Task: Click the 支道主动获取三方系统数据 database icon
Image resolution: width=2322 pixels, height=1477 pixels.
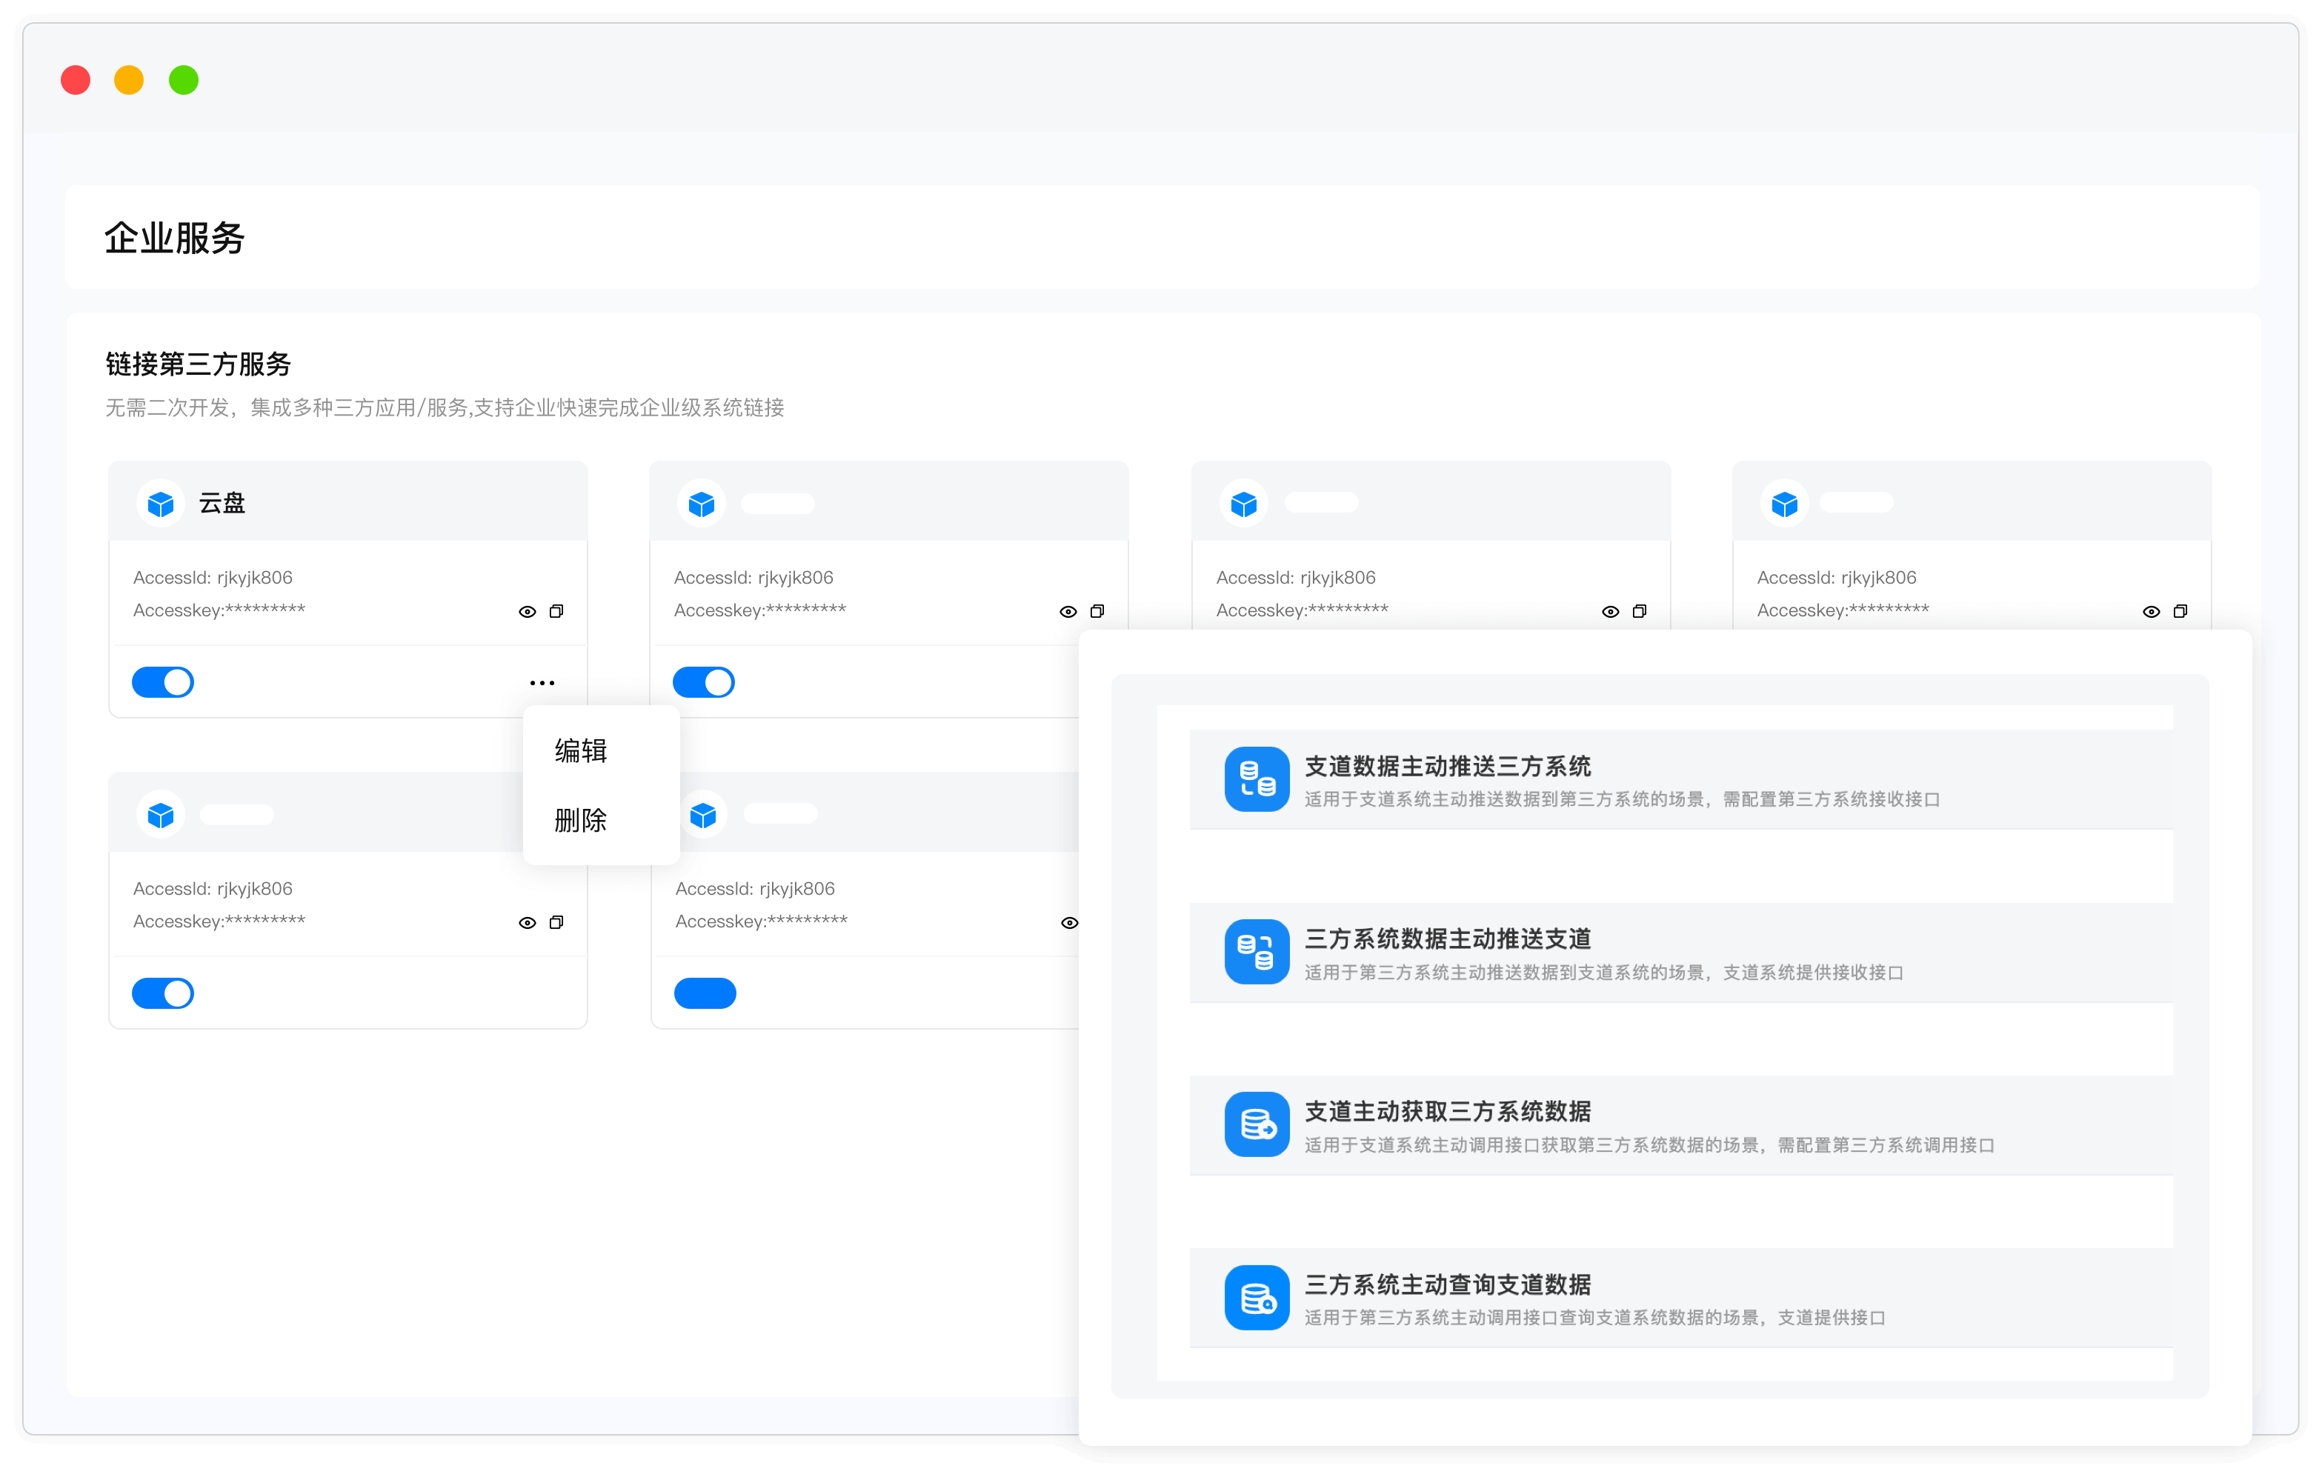Action: pyautogui.click(x=1256, y=1124)
